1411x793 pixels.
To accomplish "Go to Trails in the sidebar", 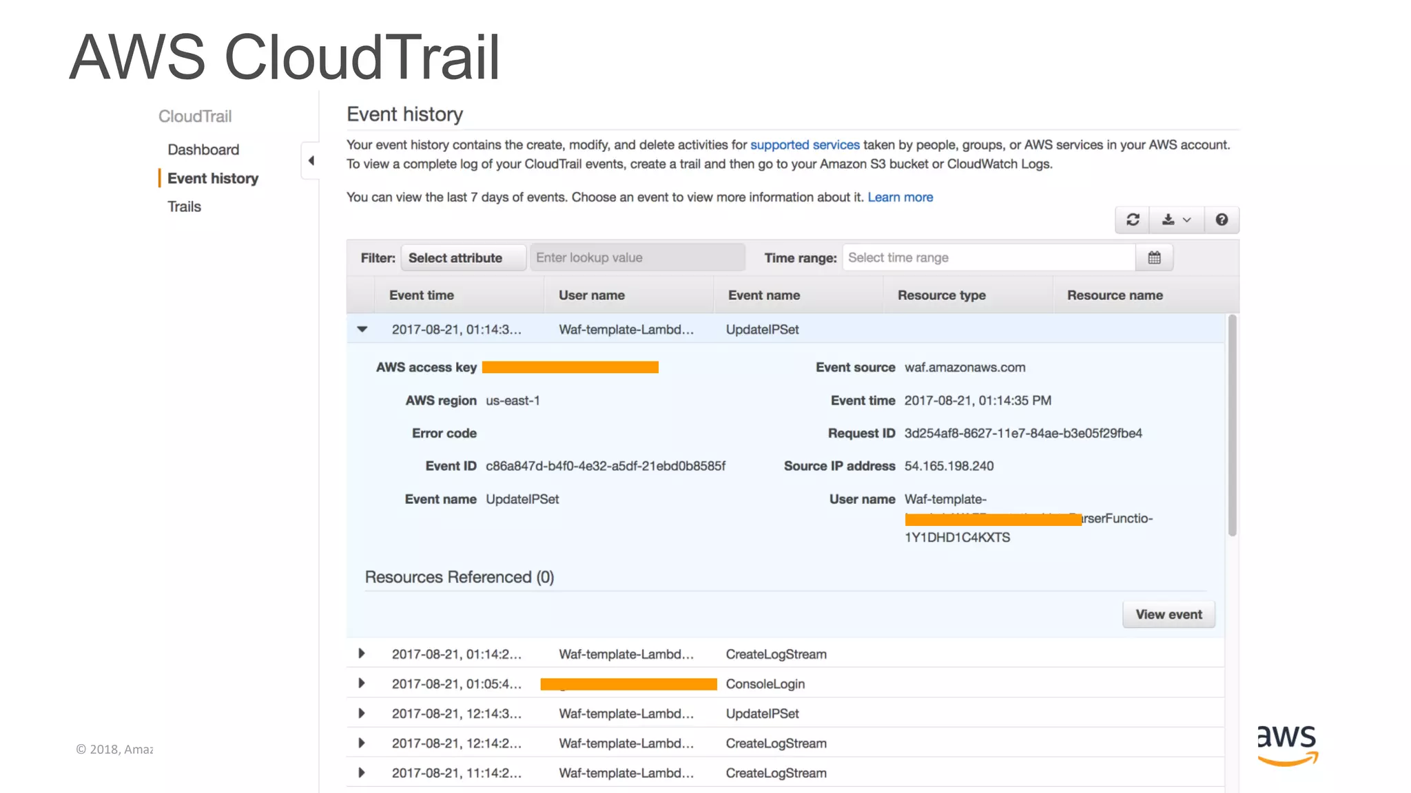I will (184, 207).
